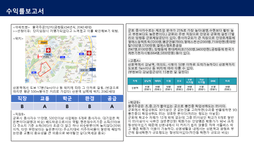Click the 마곡 header in travel time table
This screenshot has width=254, height=142.
pos(227,81)
